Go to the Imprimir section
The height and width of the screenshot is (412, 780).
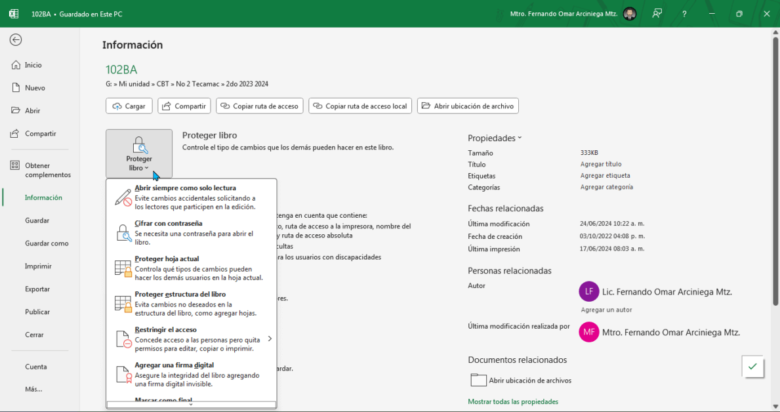tap(38, 266)
